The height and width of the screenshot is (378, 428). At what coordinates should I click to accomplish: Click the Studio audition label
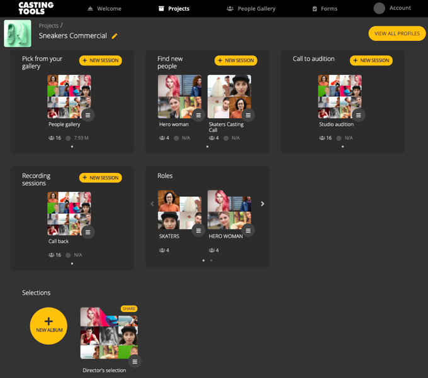click(x=336, y=125)
